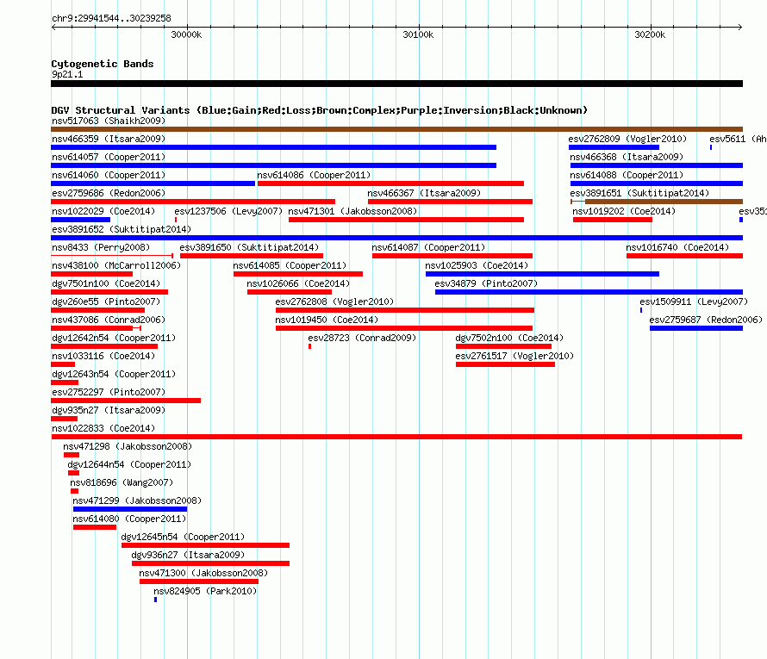Click the dgv936n27 (Itsara2009) label

[x=188, y=555]
